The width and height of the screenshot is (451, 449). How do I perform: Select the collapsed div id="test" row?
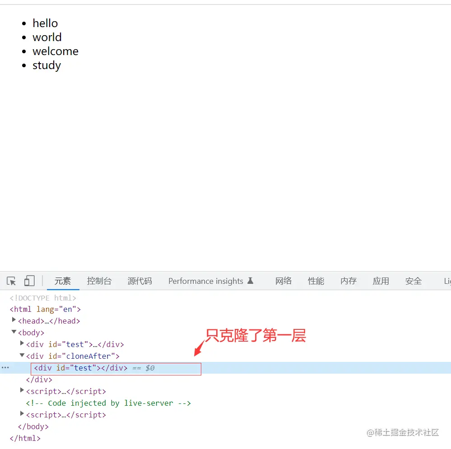point(75,344)
